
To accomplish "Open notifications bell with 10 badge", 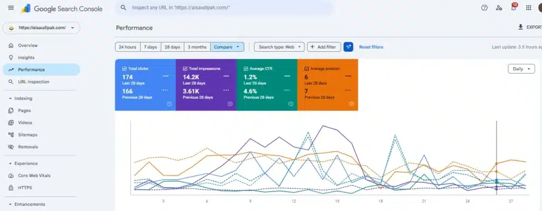I will (x=513, y=7).
